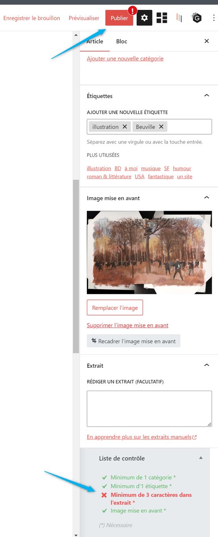This screenshot has height=537, width=218.
Task: Collapse the Étiquettes panel
Action: (206, 96)
